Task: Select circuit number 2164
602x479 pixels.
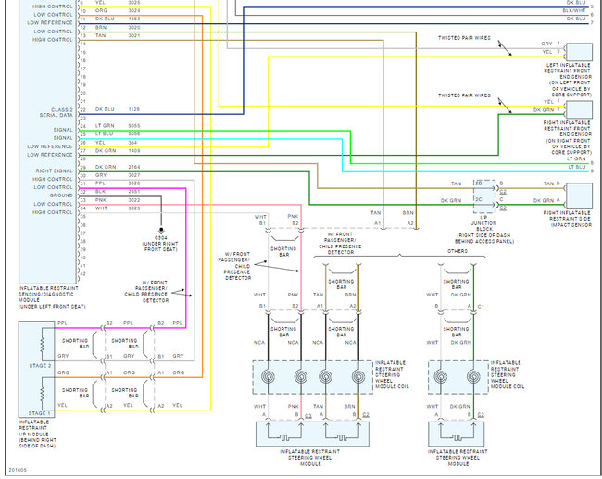Action: tap(134, 167)
